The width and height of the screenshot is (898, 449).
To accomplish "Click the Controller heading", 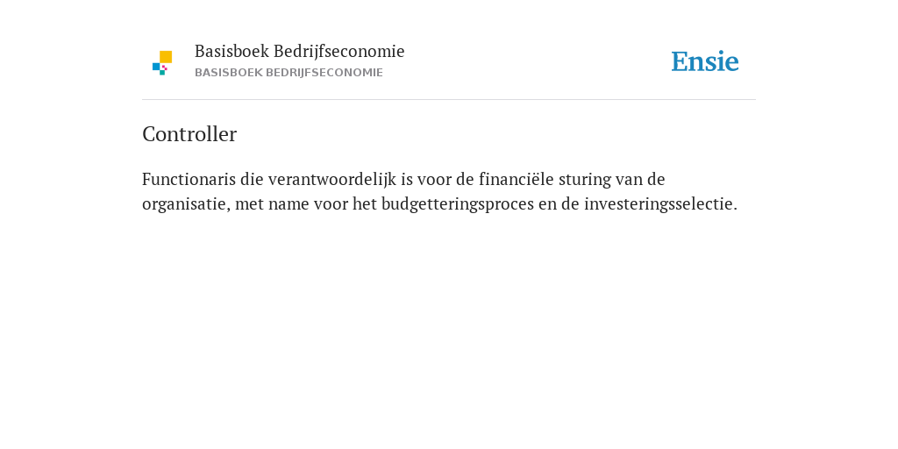I will (x=189, y=134).
